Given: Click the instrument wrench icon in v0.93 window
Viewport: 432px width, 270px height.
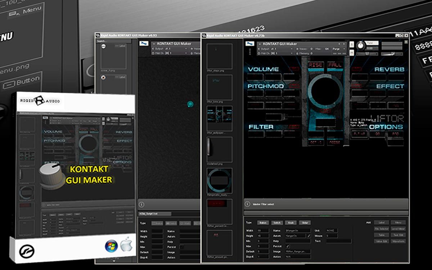Looking at the screenshot, I should (144, 44).
